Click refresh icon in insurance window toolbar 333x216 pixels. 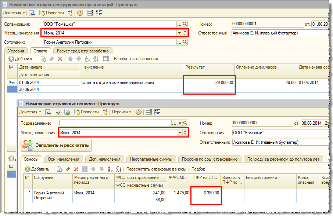58,112
